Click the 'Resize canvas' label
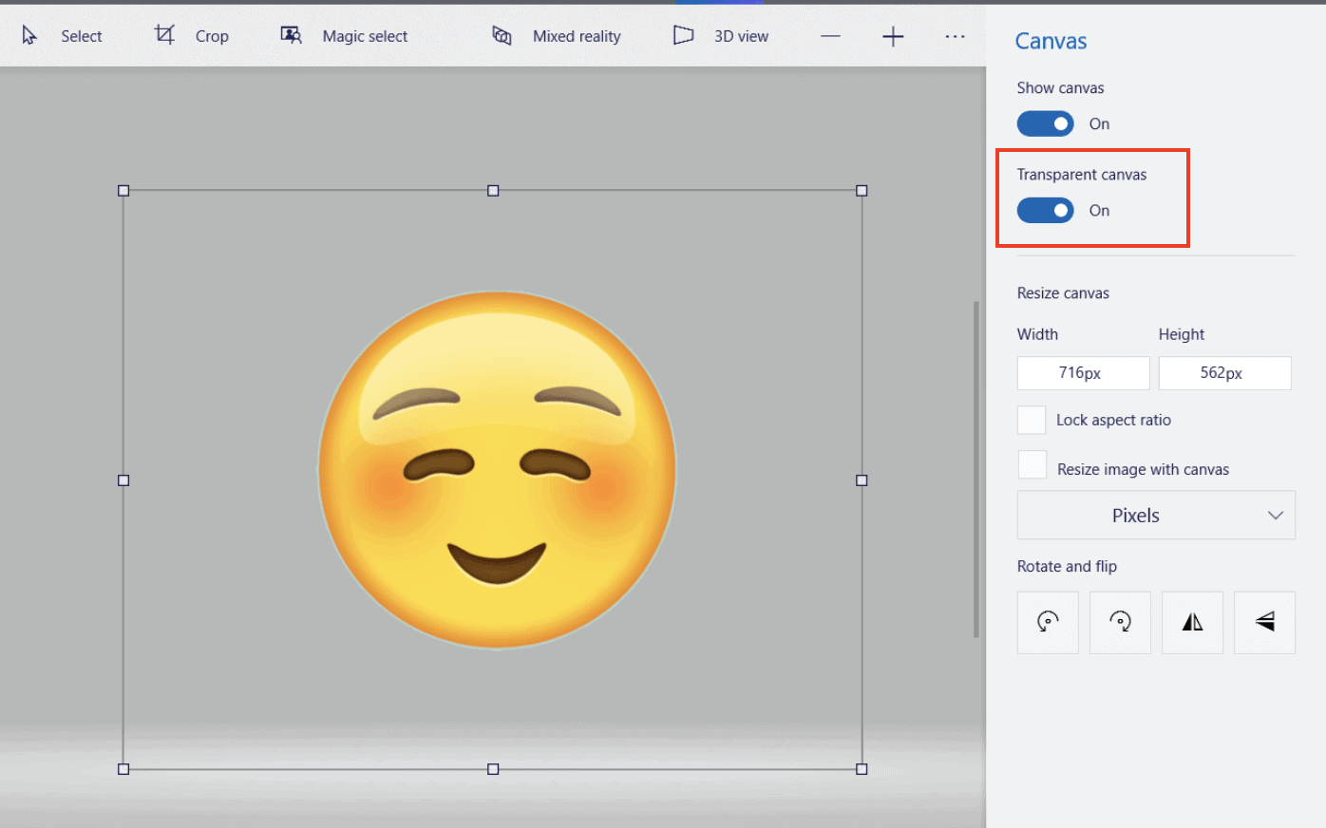 [1063, 293]
